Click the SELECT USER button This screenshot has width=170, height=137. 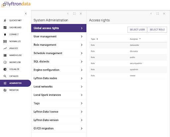click(x=137, y=30)
